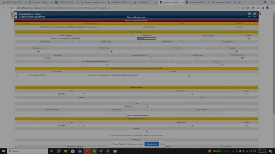Open the Fecha de Nacimiento calendar icon
This screenshot has width=275, height=154.
(x=242, y=58)
